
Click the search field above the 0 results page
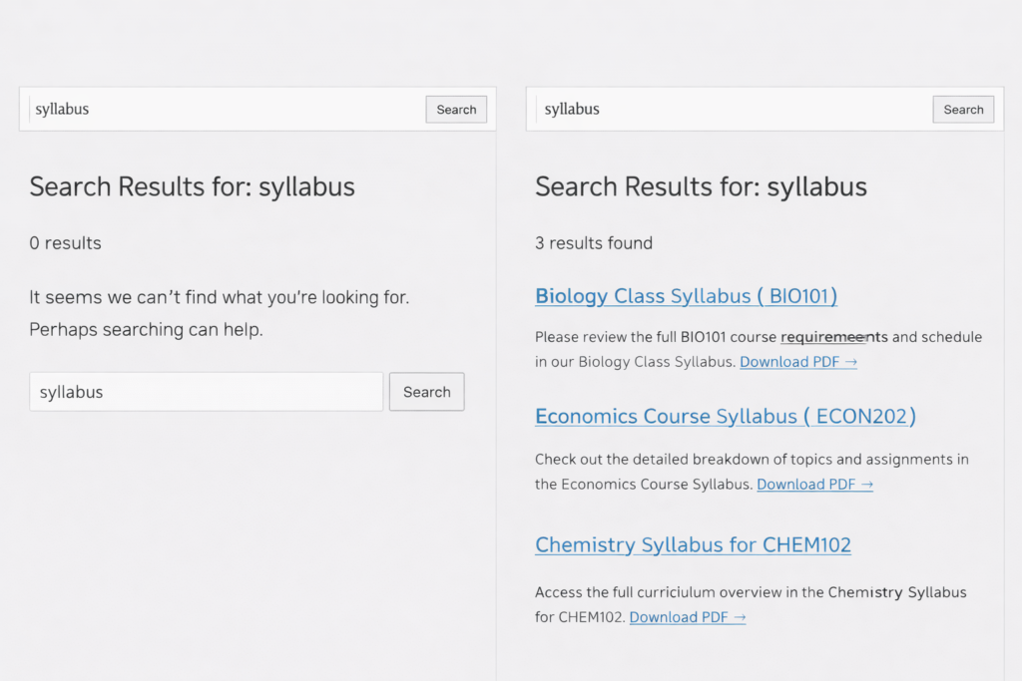click(225, 110)
